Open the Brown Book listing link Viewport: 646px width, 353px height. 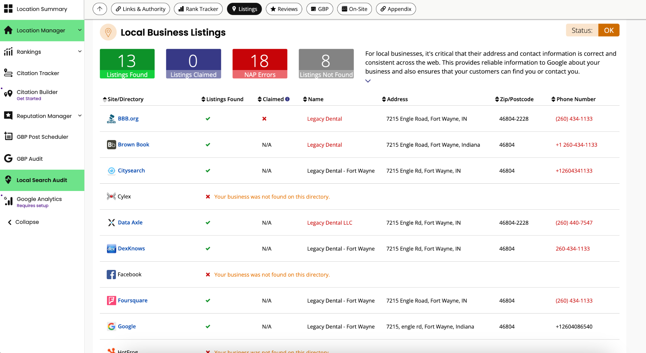pyautogui.click(x=133, y=145)
